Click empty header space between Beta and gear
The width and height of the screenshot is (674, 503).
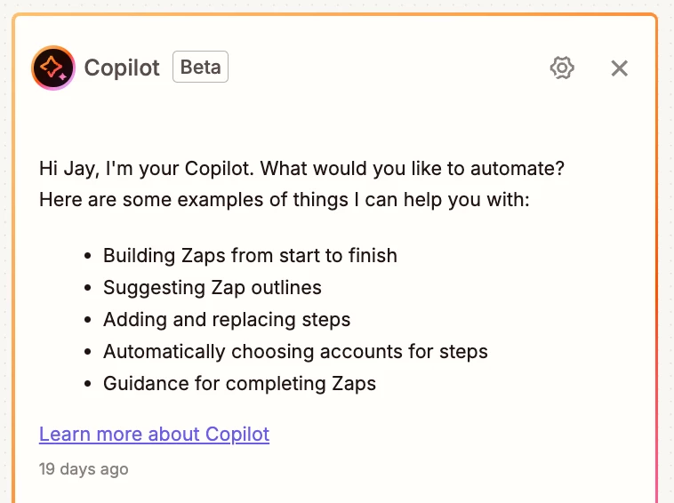point(387,68)
